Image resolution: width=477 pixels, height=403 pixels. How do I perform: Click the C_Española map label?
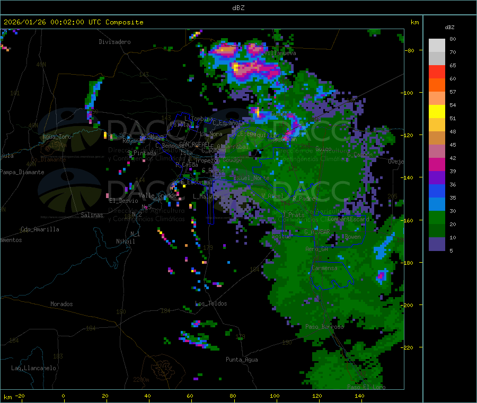coord(228,123)
